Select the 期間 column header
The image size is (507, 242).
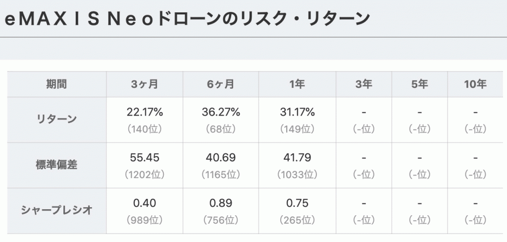coord(56,84)
